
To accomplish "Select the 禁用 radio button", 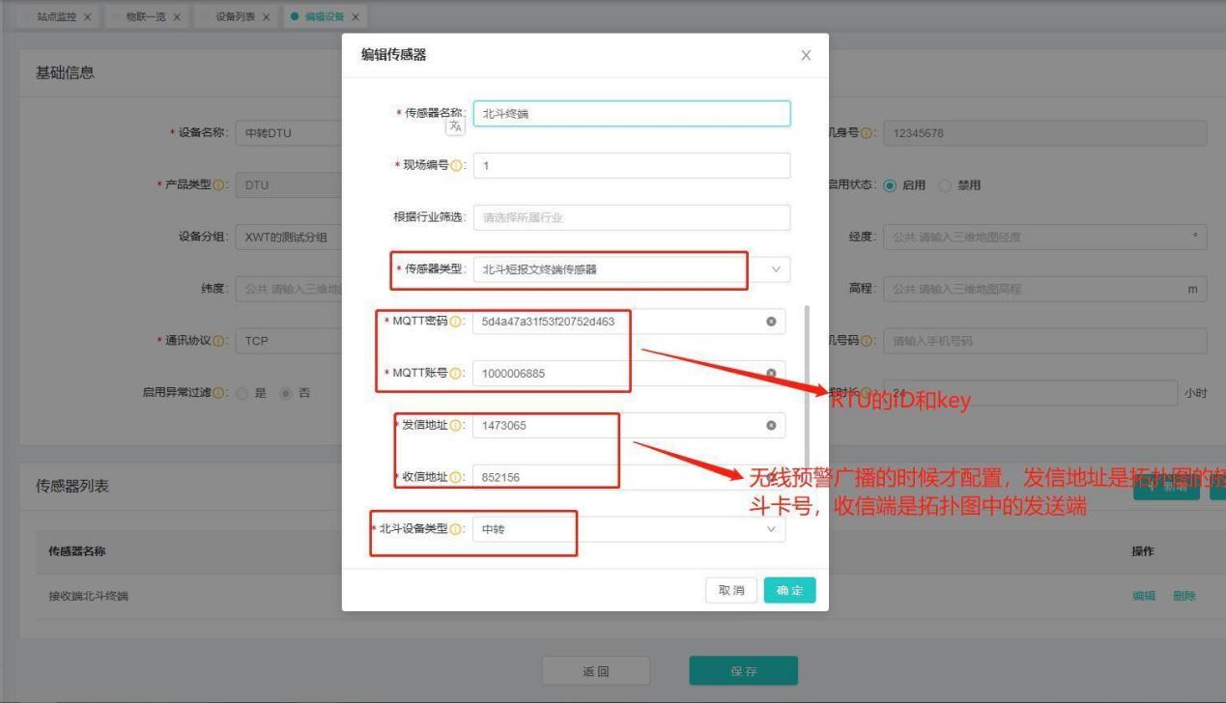I will 945,185.
